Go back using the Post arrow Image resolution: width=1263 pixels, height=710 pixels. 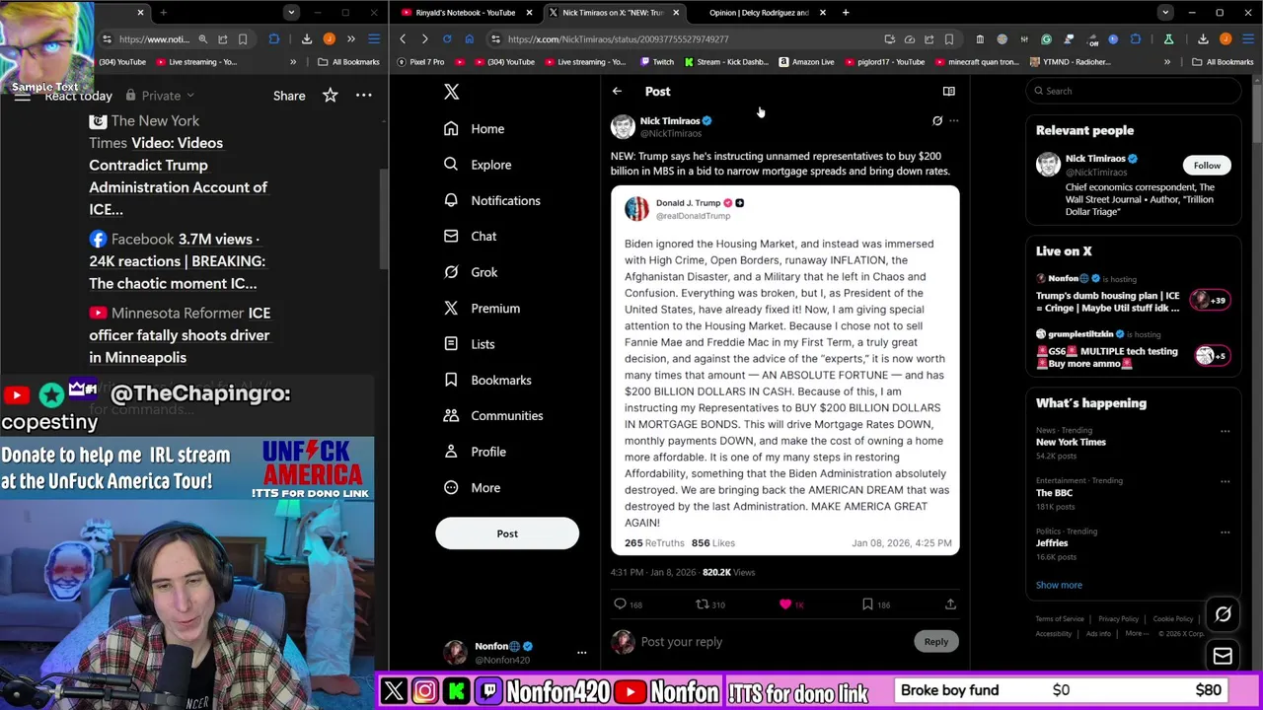(617, 91)
